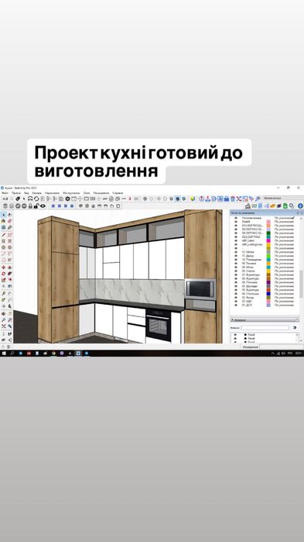304x542 pixels.
Task: Open dash style dropdown for 01. ДСП
Action: [285, 306]
